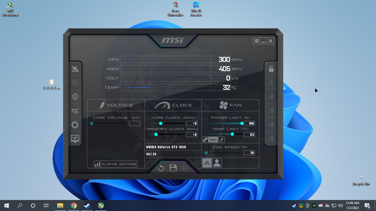The height and width of the screenshot is (211, 376).
Task: Select the MSI Afterburner desktop shortcut
Action: coord(10,9)
